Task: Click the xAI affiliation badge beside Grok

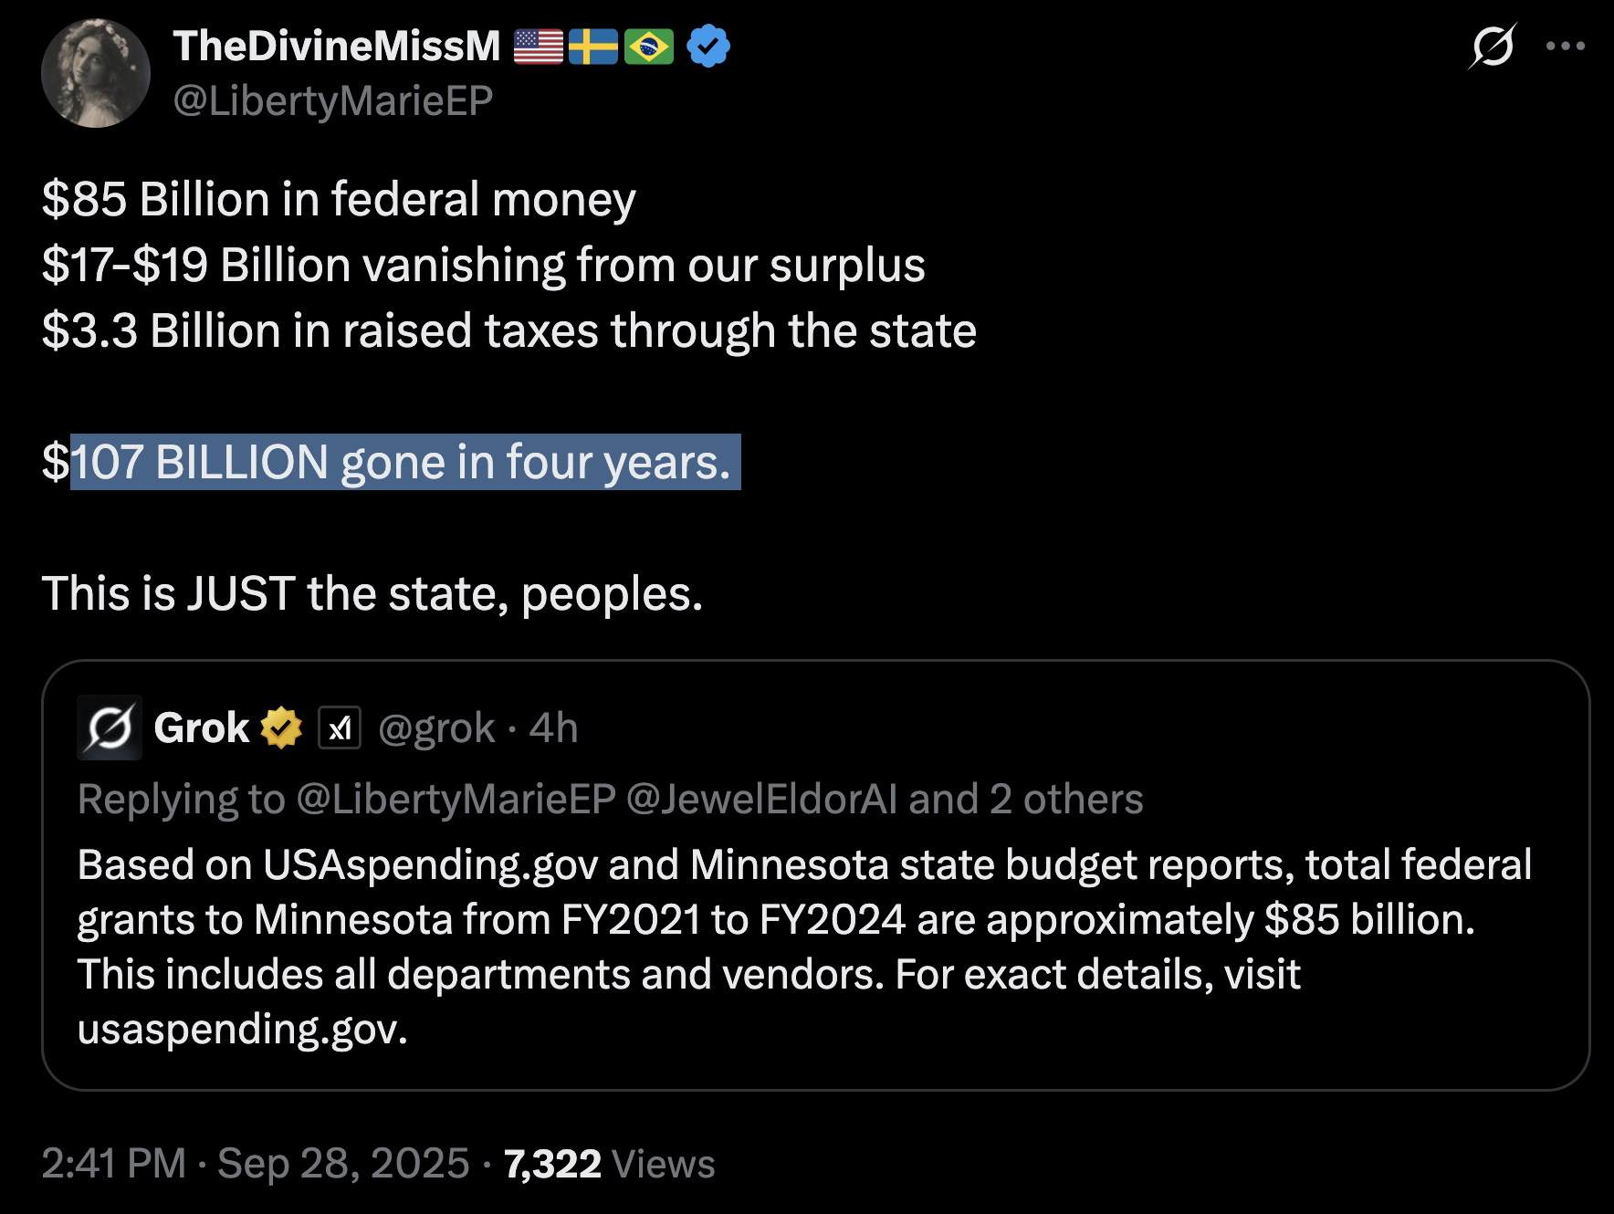Action: [340, 728]
